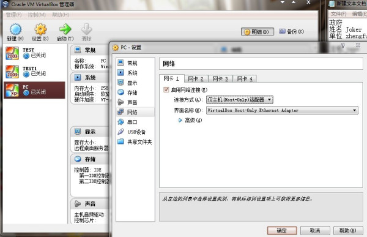Click the 共享文件夹 folder icon

click(120, 141)
